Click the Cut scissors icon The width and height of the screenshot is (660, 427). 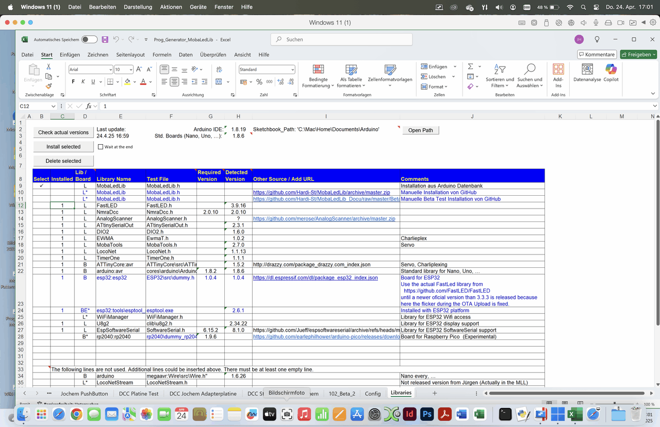click(48, 67)
